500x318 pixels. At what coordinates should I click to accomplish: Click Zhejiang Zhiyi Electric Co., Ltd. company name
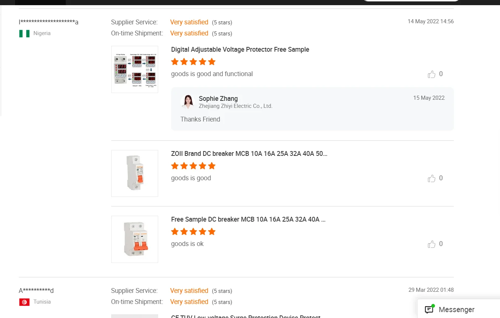coord(235,106)
